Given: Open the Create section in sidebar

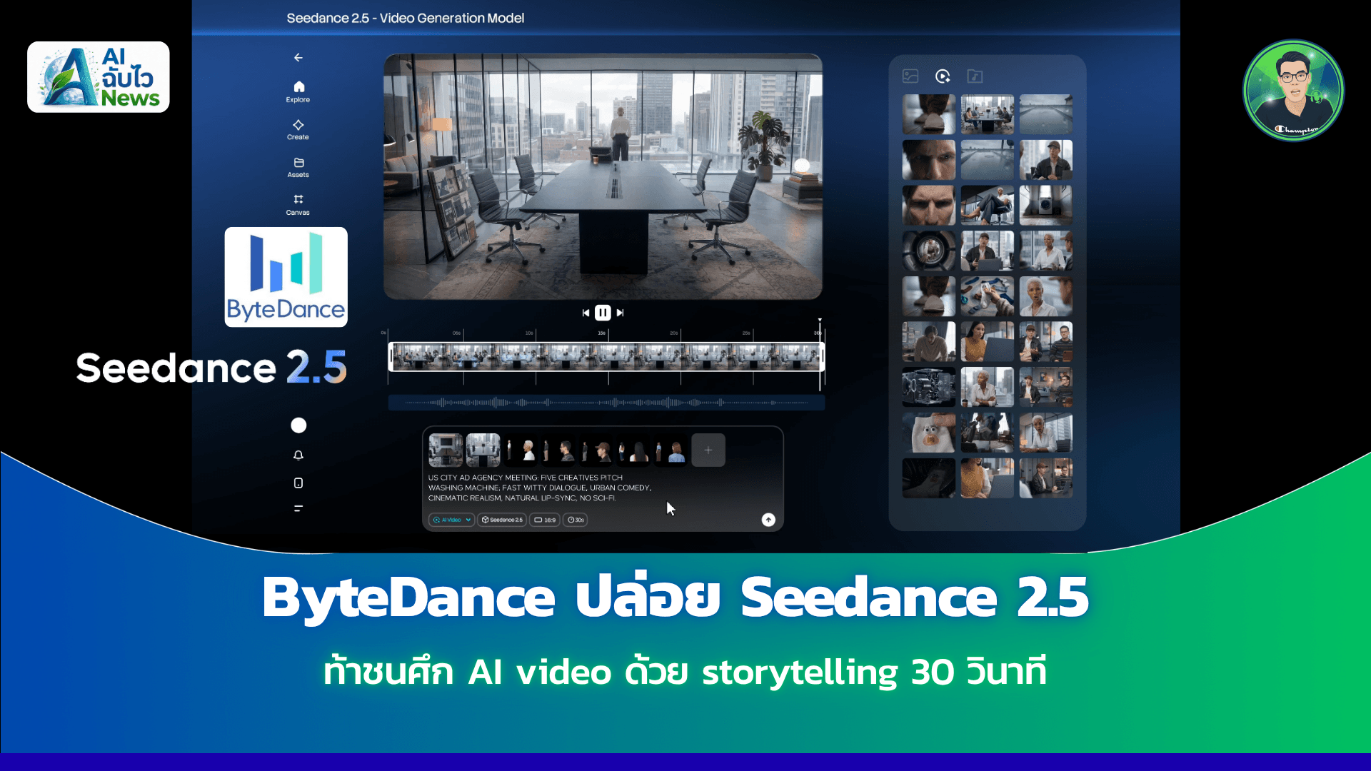Looking at the screenshot, I should [x=298, y=129].
